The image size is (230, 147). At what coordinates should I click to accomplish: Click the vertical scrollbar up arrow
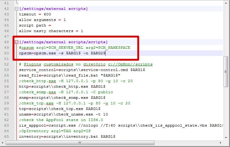[x=226, y=3]
